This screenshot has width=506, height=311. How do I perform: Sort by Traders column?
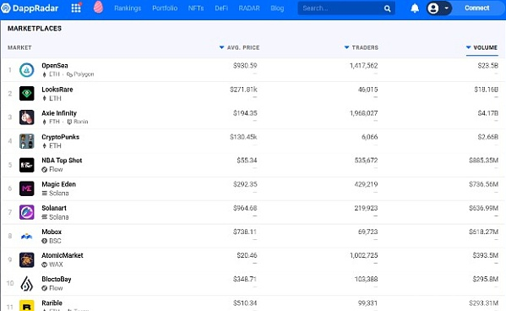tap(362, 47)
